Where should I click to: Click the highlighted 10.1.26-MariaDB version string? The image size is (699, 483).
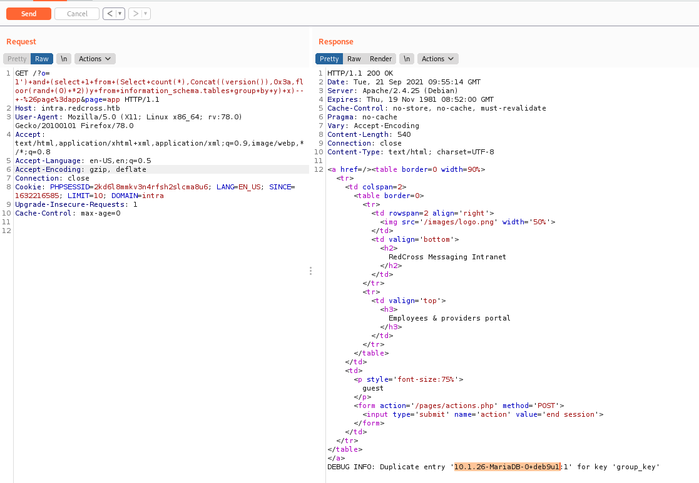(x=507, y=467)
